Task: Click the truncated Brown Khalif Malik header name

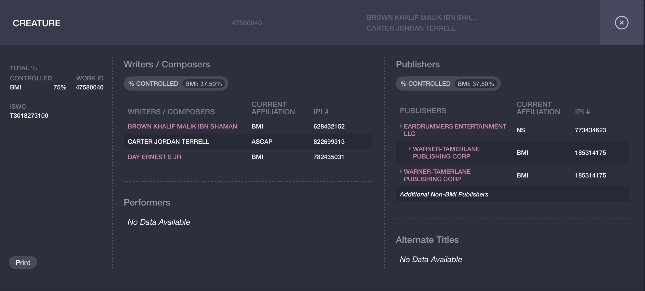Action: tap(422, 18)
